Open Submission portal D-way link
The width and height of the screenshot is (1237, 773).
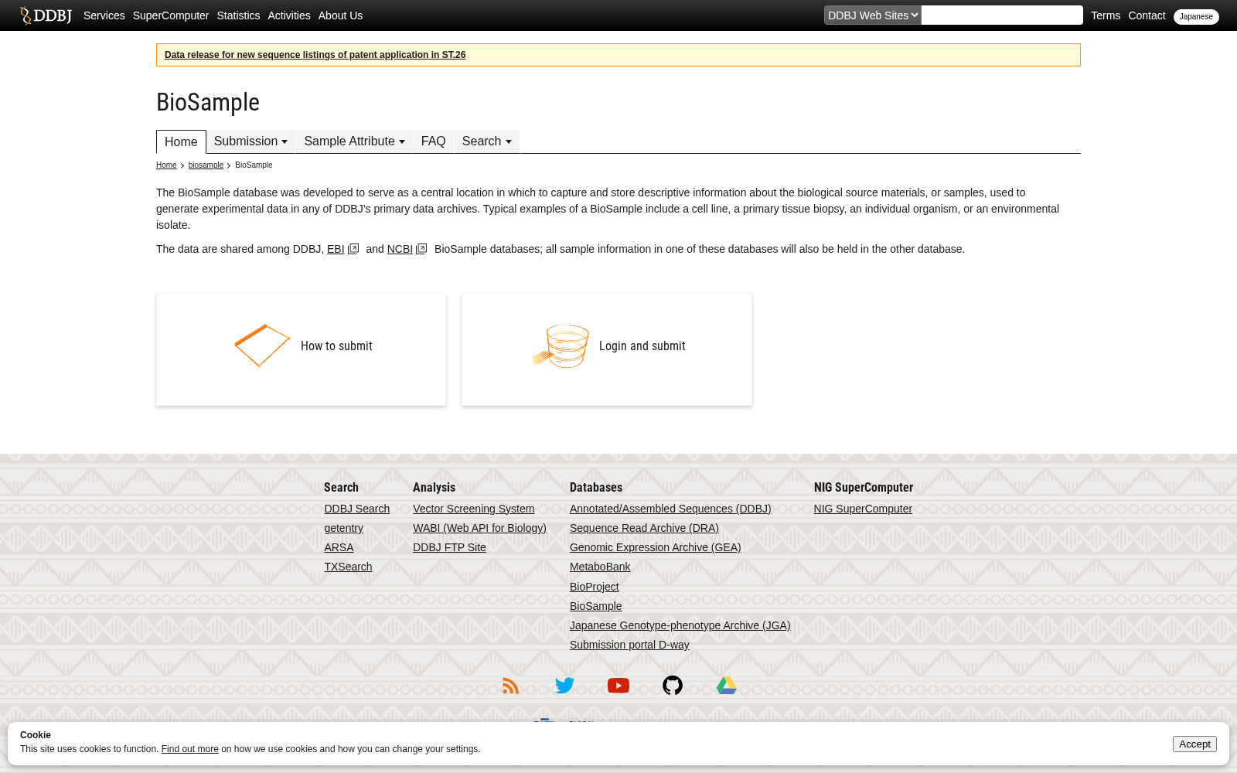[x=629, y=645]
